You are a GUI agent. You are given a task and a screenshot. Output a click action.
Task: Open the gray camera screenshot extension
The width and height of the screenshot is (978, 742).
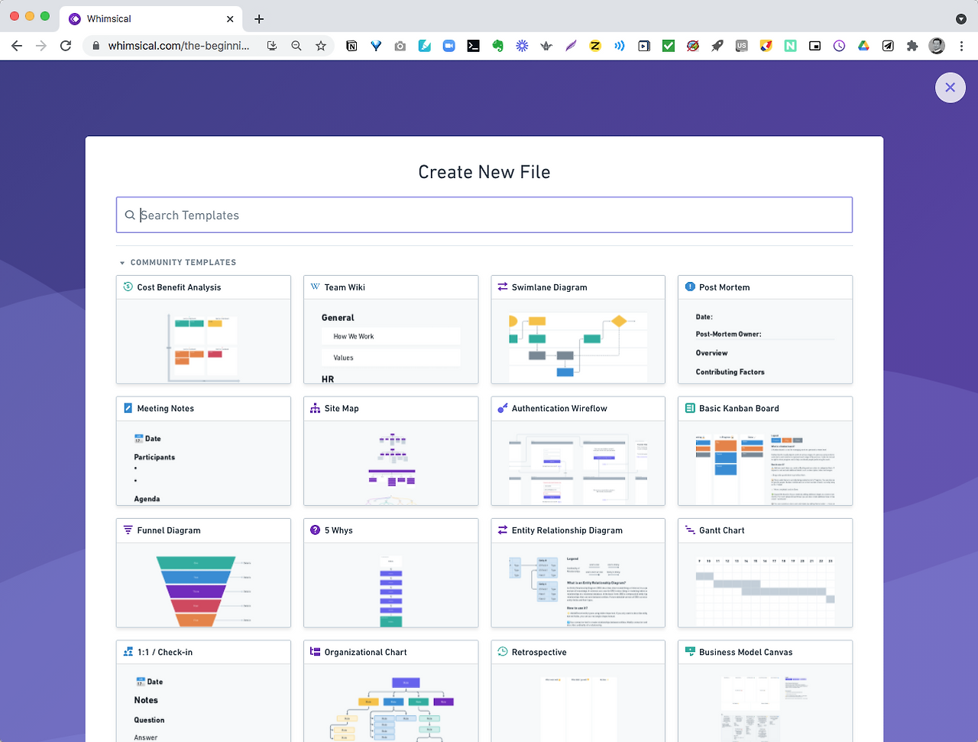click(x=400, y=46)
